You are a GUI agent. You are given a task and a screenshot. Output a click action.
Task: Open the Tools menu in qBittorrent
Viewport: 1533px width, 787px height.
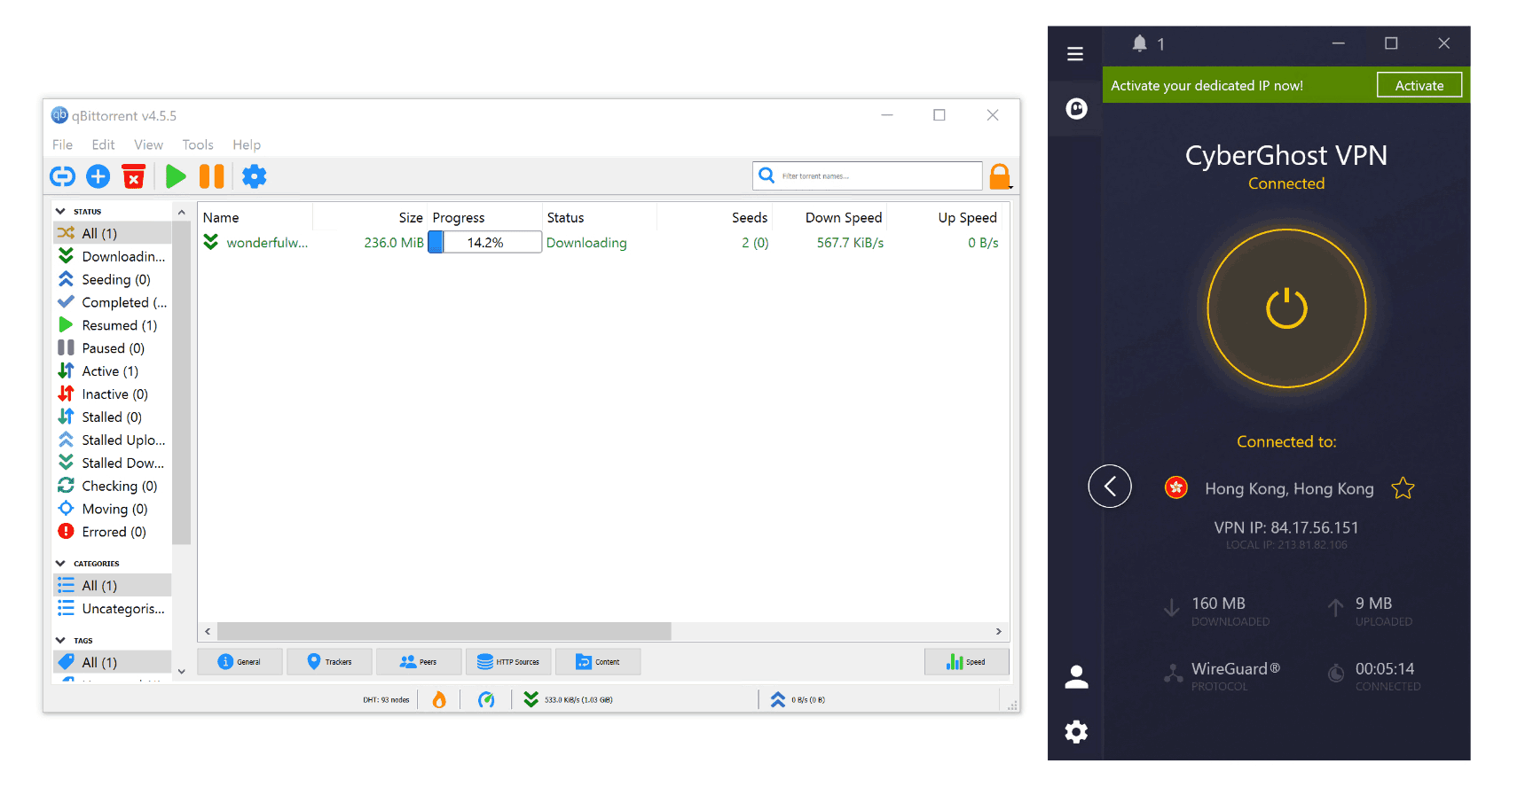tap(198, 144)
